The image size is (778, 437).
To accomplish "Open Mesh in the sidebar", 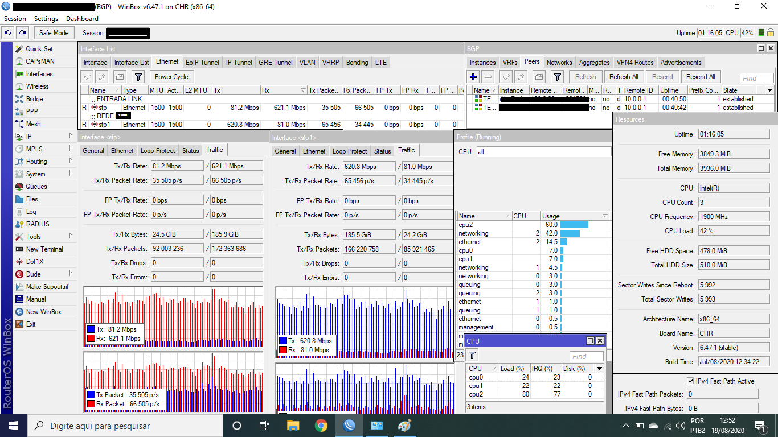I will 33,124.
